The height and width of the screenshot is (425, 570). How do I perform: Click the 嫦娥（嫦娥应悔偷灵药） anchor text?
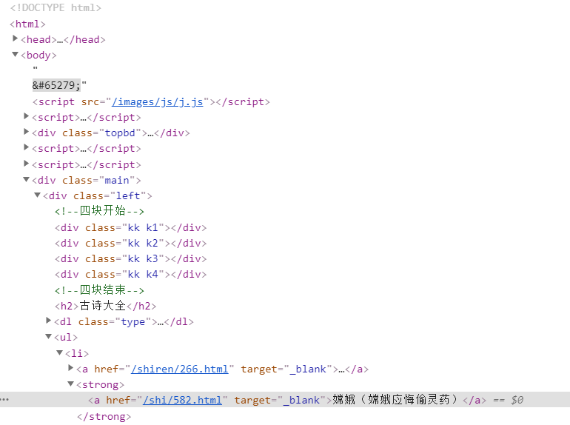tap(395, 400)
